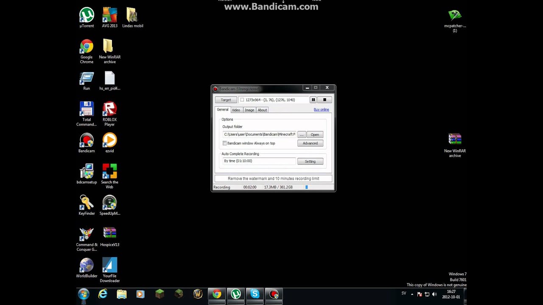Click Remove the watermark banner

coord(273,179)
